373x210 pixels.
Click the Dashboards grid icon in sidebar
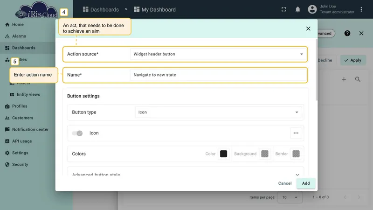pos(7,48)
